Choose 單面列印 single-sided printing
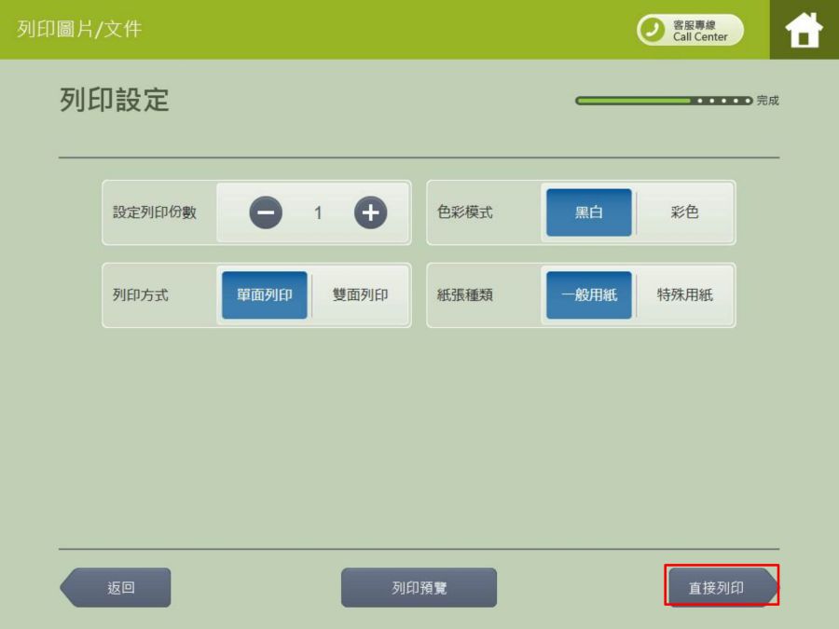Image resolution: width=839 pixels, height=629 pixels. 265,295
